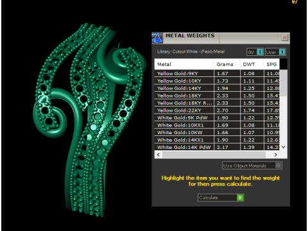Click the green arrow on Calculate

click(x=240, y=198)
